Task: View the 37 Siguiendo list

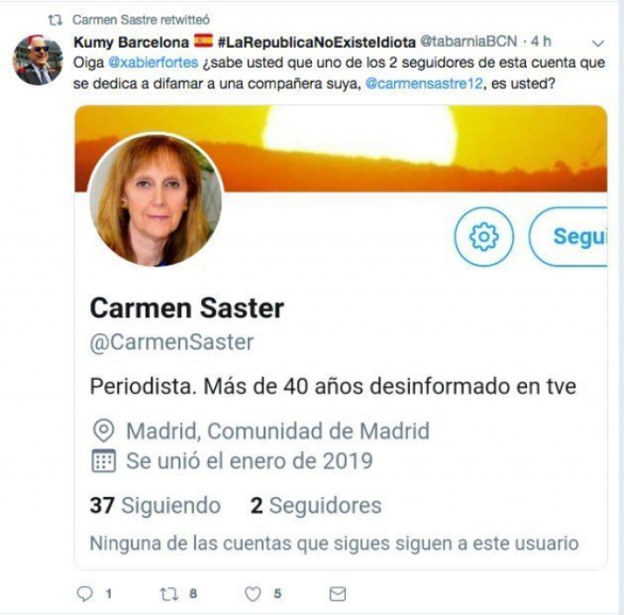Action: 155,505
